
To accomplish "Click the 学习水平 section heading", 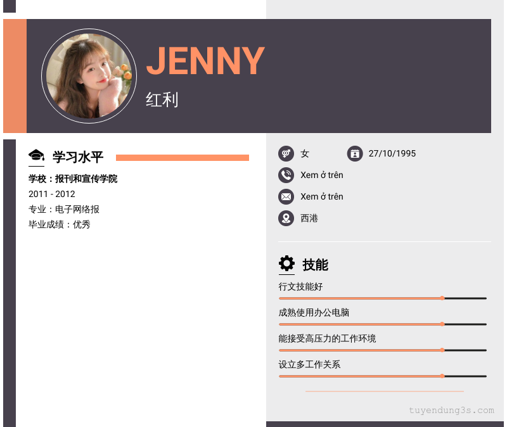I will [78, 157].
